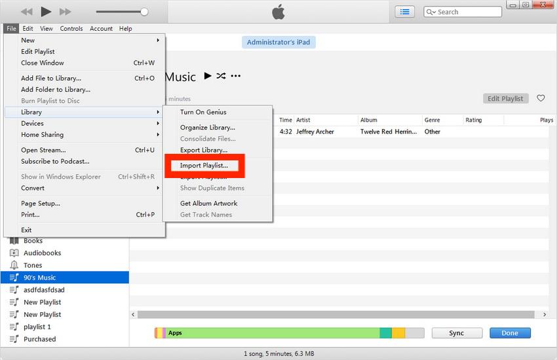The height and width of the screenshot is (360, 557).
Task: Choose Add Folder to Library
Action: click(x=85, y=90)
